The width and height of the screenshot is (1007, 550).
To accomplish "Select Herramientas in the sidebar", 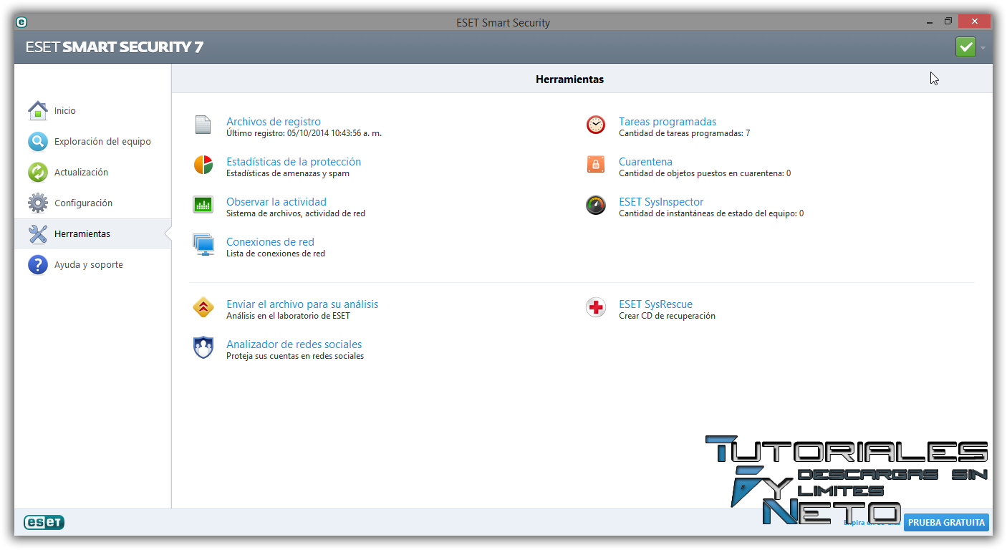I will pos(92,233).
